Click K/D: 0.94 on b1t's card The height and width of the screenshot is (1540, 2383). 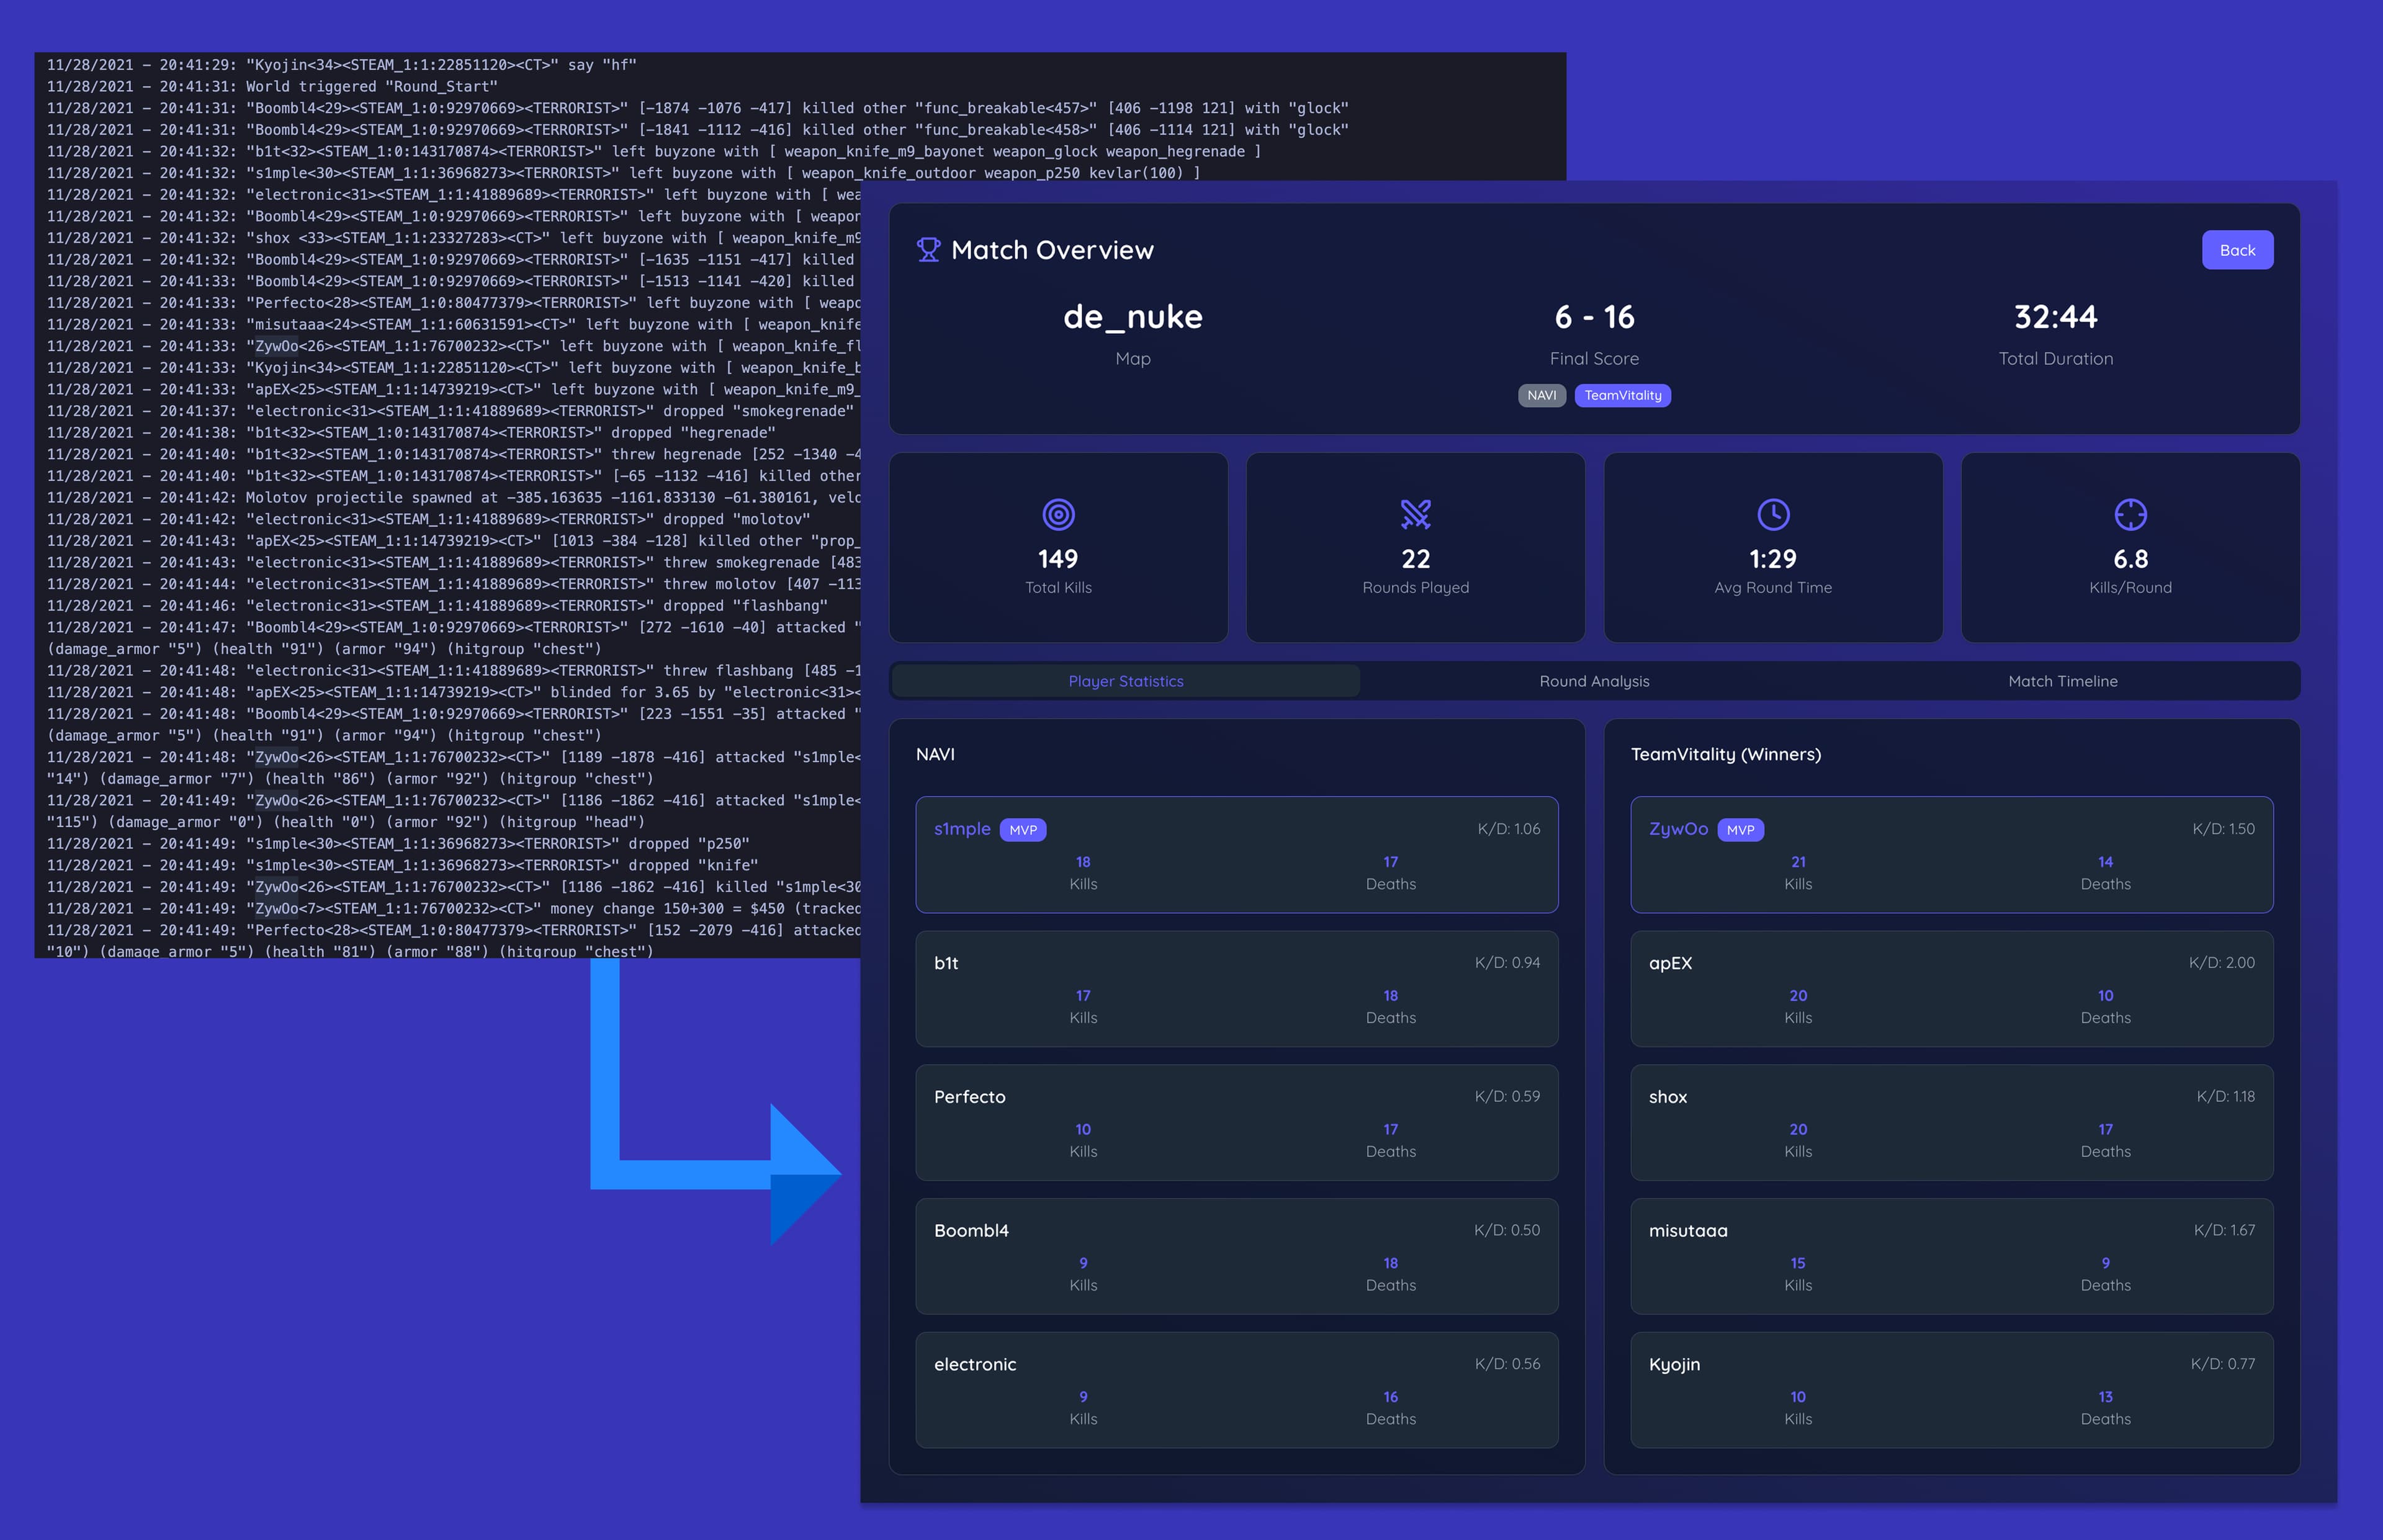pyautogui.click(x=1507, y=963)
